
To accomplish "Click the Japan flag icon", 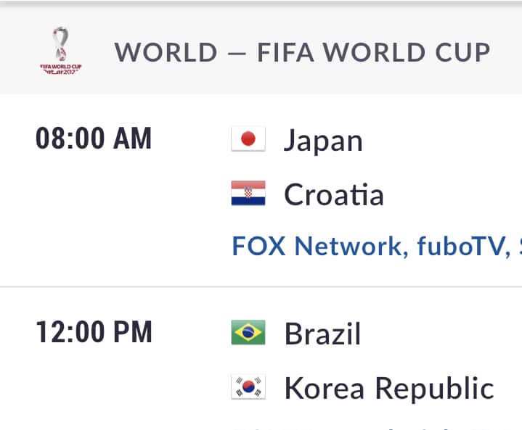I will click(248, 138).
